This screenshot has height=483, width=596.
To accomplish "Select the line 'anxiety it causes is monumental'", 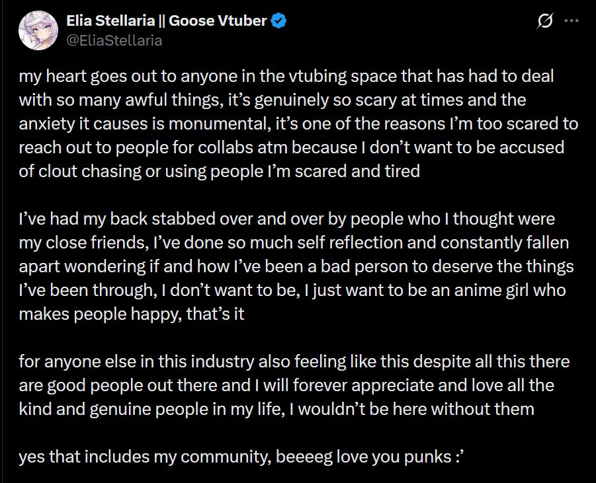I will coord(298,124).
